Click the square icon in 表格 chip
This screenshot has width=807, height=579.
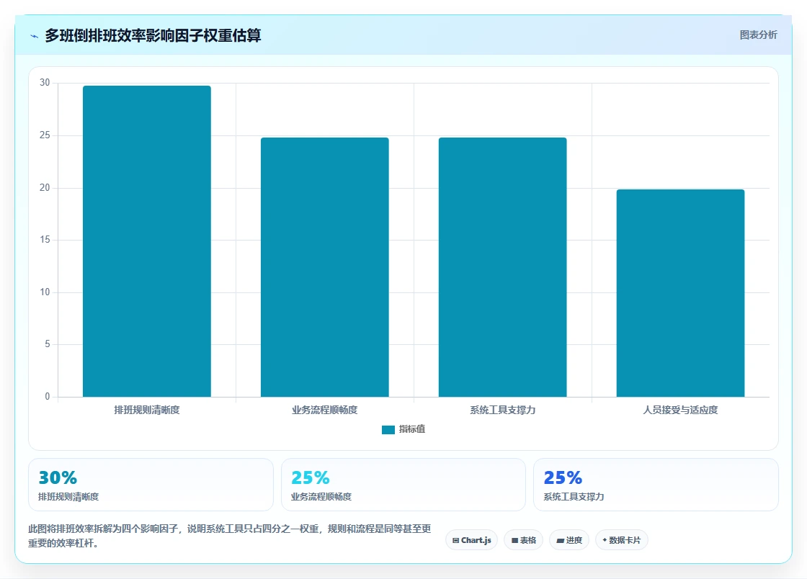514,540
